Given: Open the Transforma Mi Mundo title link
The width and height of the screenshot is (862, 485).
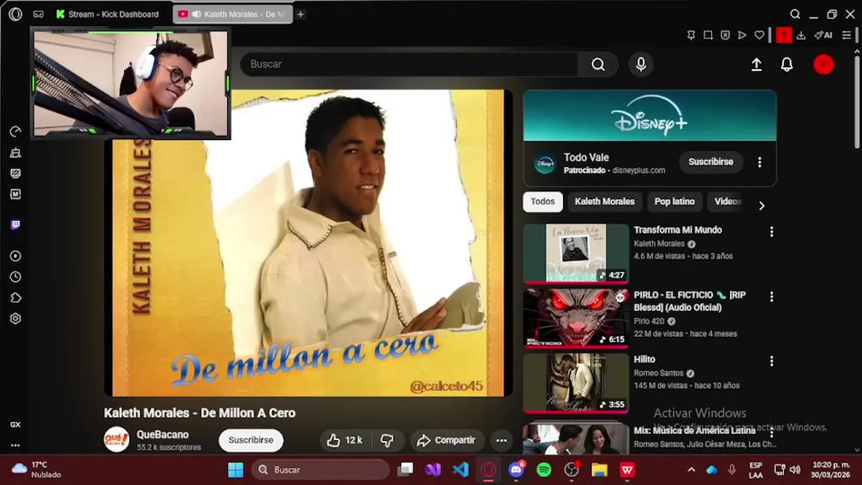Looking at the screenshot, I should 677,230.
